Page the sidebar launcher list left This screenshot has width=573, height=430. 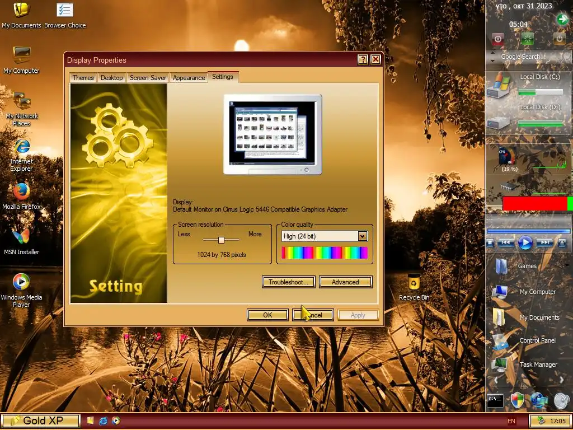coord(496,380)
